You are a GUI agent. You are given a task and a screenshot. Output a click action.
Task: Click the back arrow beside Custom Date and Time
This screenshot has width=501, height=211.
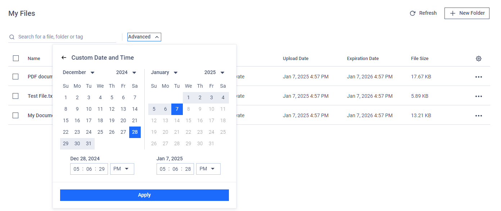click(64, 58)
